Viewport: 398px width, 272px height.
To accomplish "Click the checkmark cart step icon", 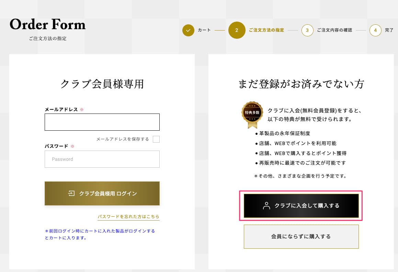I will (188, 31).
